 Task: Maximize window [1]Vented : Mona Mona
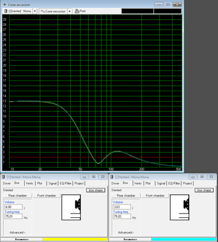click(94, 177)
